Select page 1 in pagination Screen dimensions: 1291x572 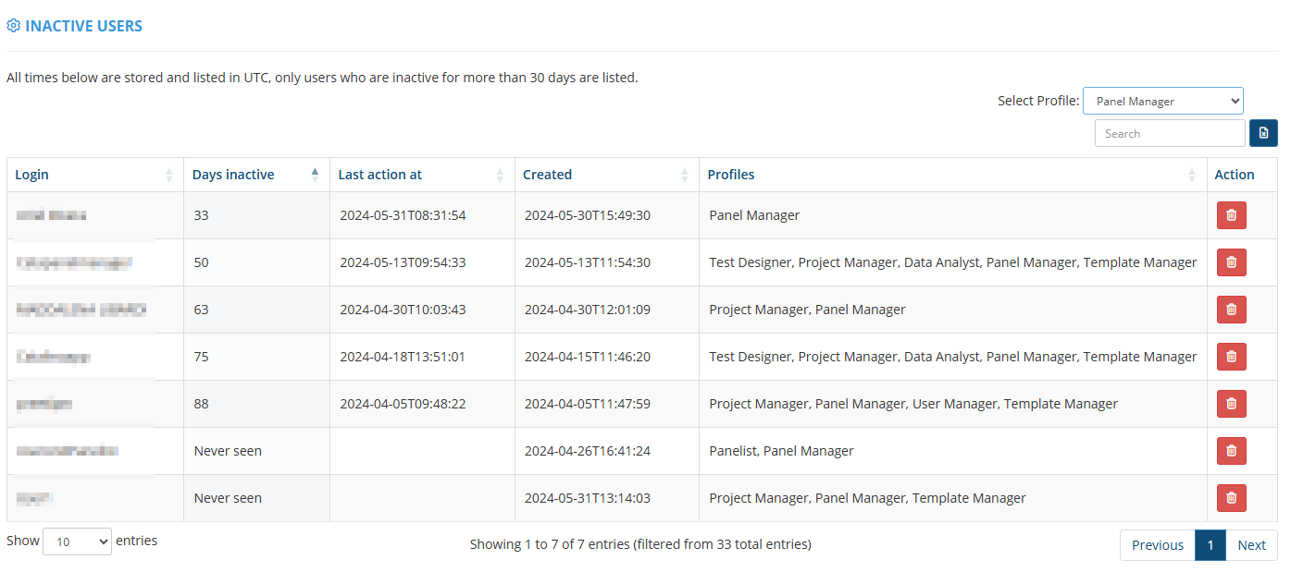tap(1210, 545)
